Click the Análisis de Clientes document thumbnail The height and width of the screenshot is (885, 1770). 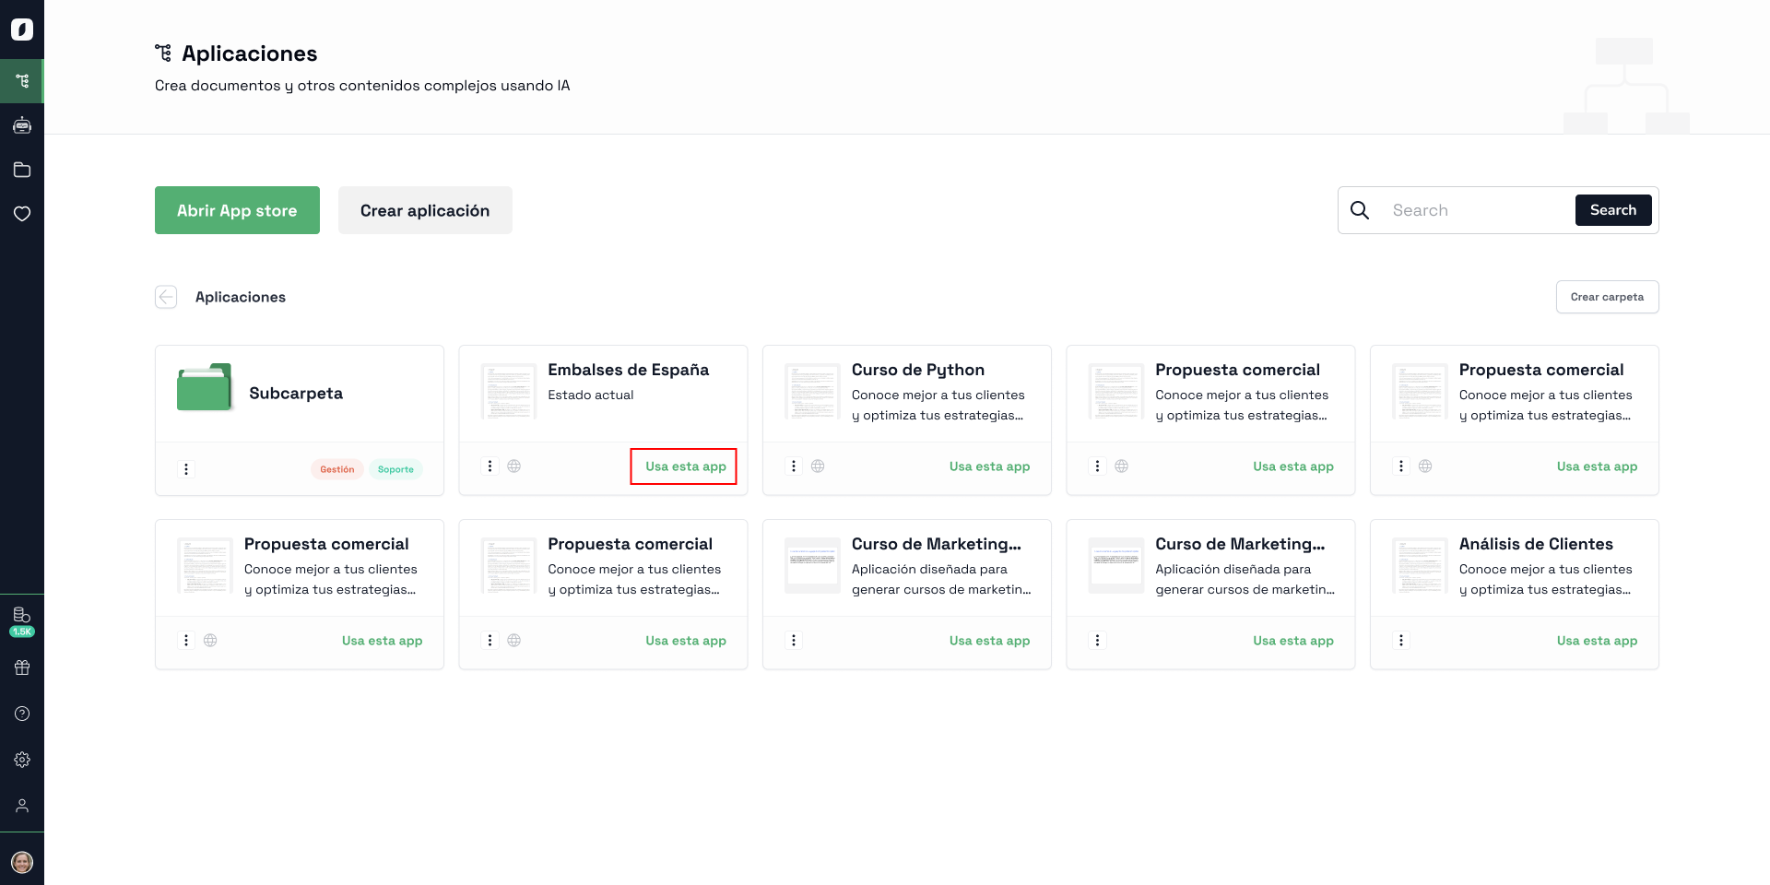coord(1420,565)
